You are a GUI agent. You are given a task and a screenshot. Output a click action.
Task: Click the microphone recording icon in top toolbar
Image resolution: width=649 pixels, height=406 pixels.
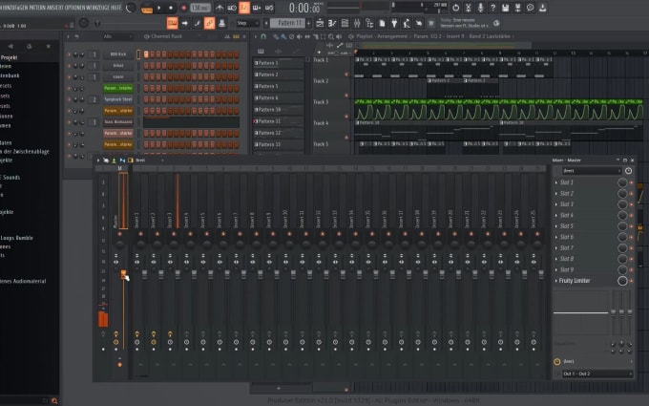(480, 8)
